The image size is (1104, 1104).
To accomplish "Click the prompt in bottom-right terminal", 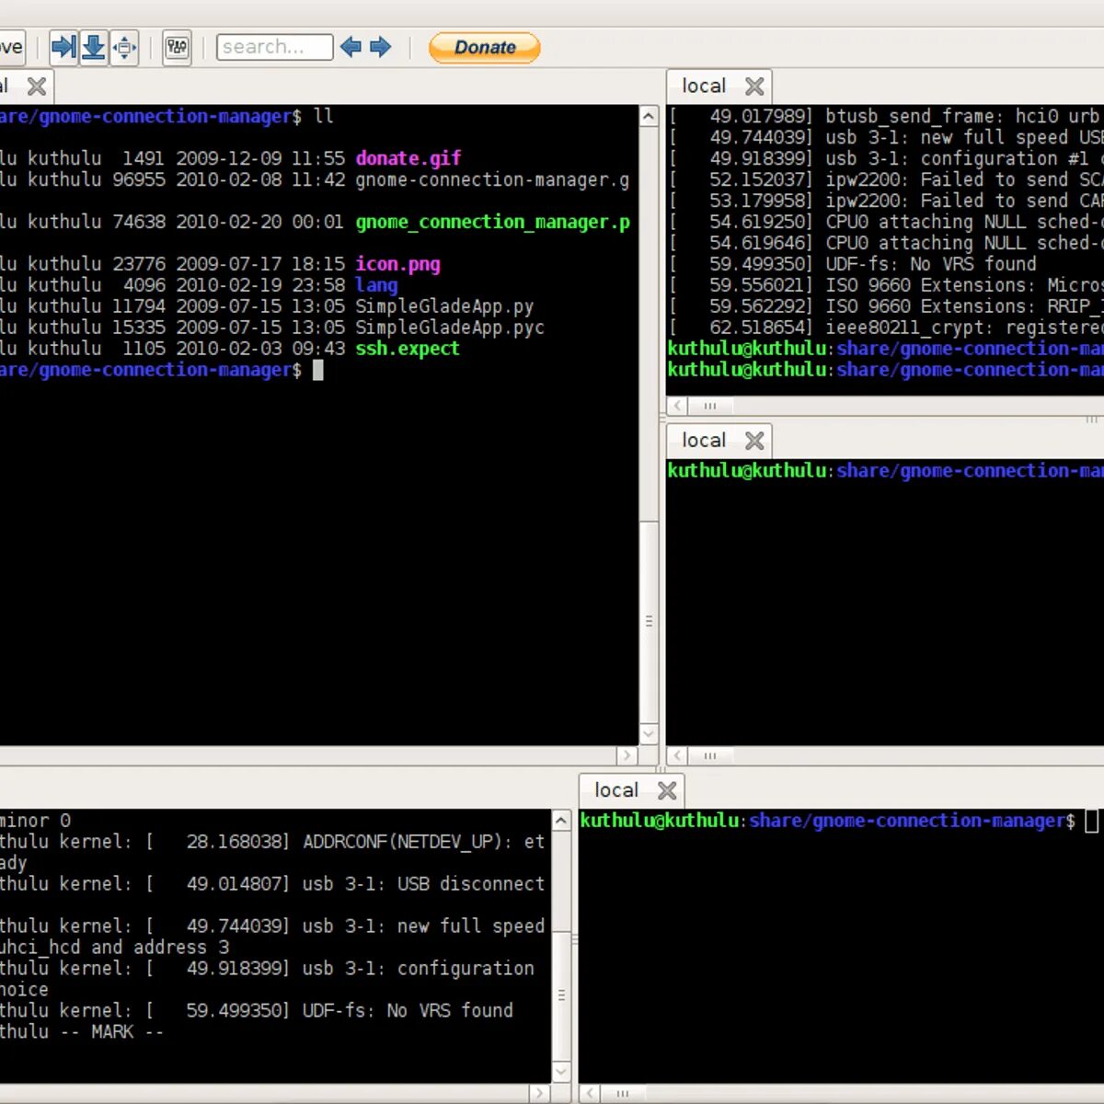I will 827,821.
